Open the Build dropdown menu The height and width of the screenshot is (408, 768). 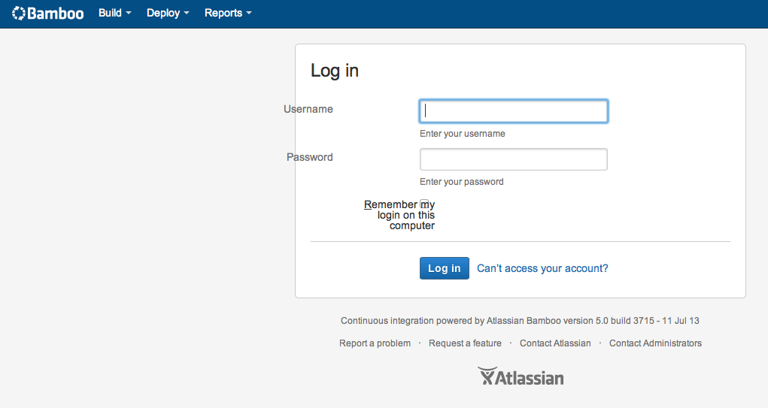114,14
